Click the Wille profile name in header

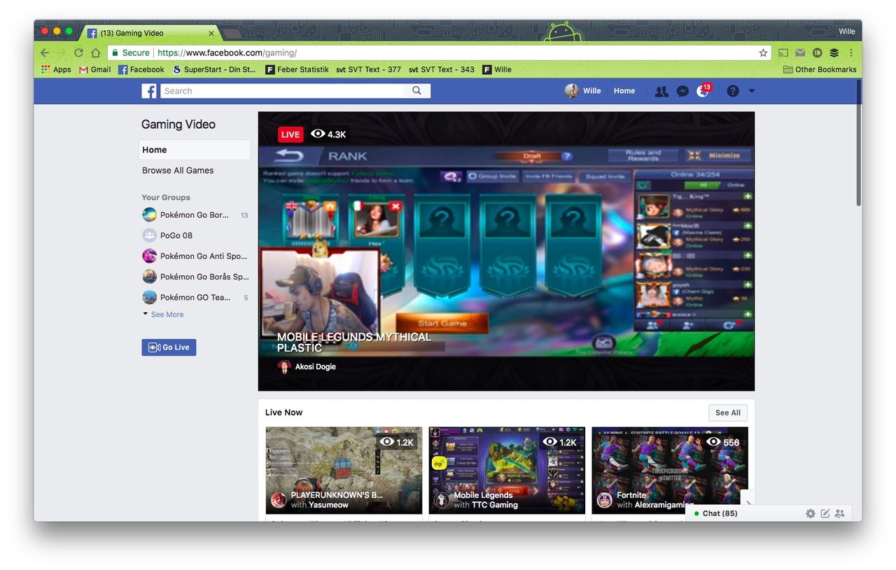coord(591,91)
